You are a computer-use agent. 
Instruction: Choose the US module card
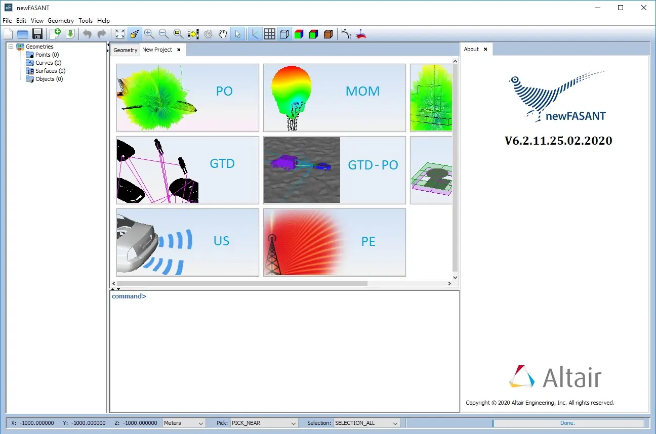188,242
